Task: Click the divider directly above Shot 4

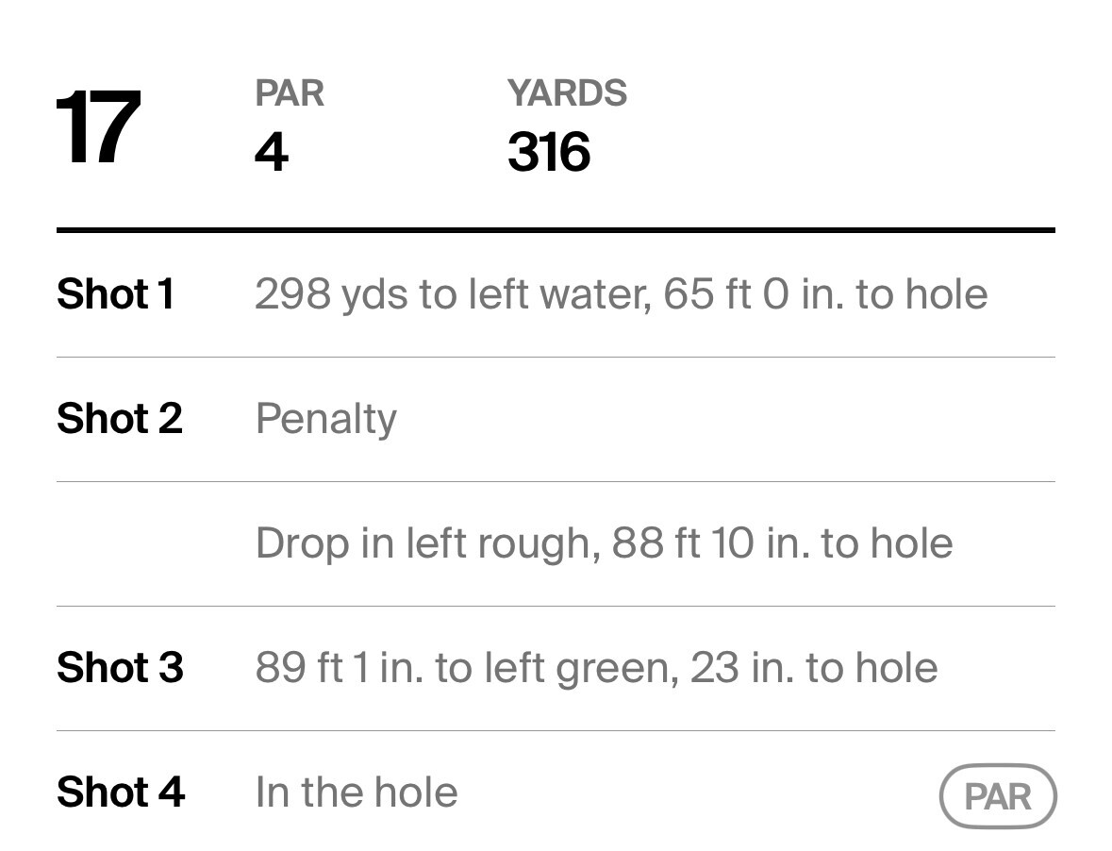Action: (x=556, y=730)
